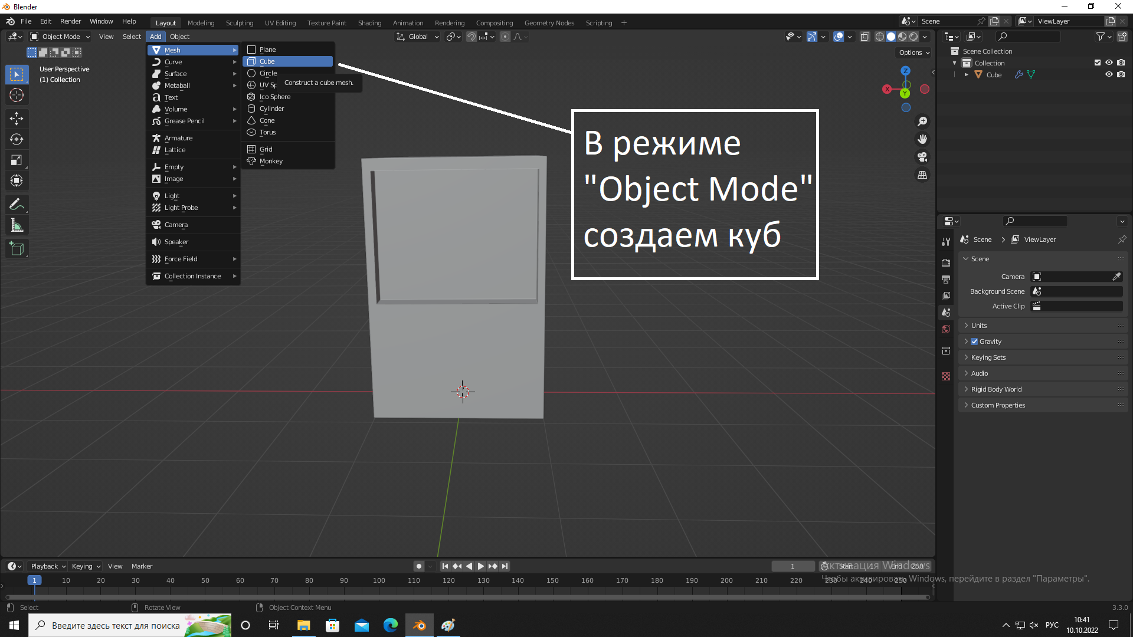Screen dimensions: 1133x637
Task: Open the Render properties tab
Action: (946, 262)
